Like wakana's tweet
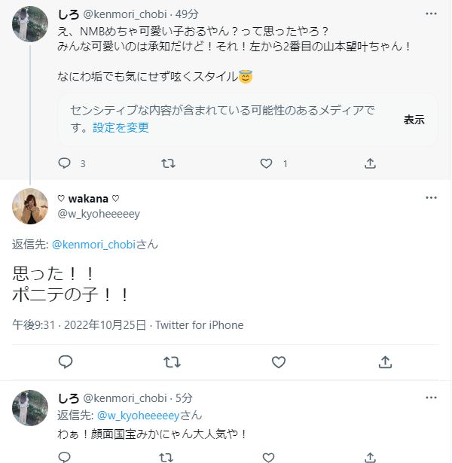Viewport: 452px width, 463px height. [x=279, y=362]
